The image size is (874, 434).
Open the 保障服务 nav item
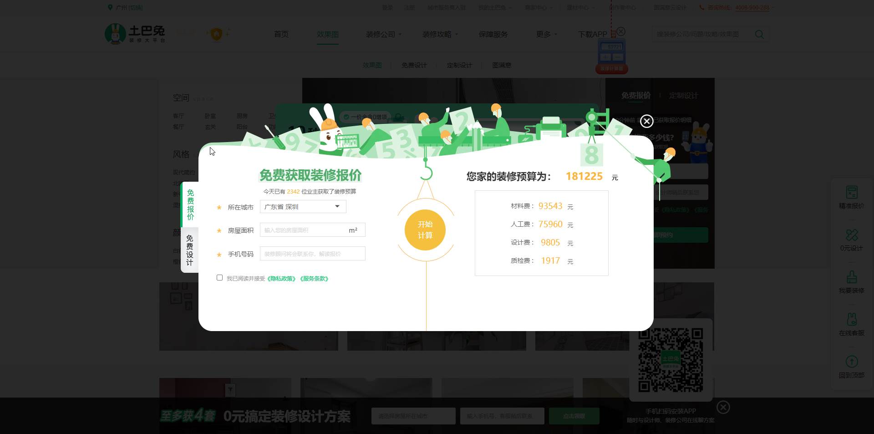[x=493, y=34]
